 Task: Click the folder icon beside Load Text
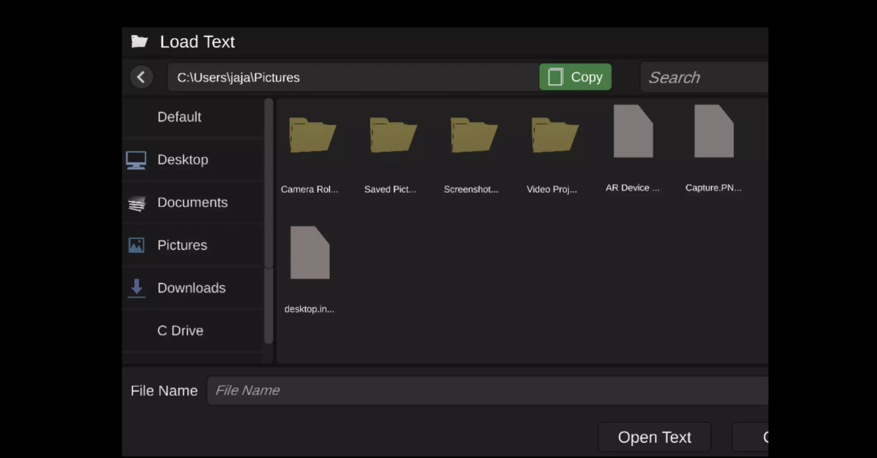[x=139, y=42]
